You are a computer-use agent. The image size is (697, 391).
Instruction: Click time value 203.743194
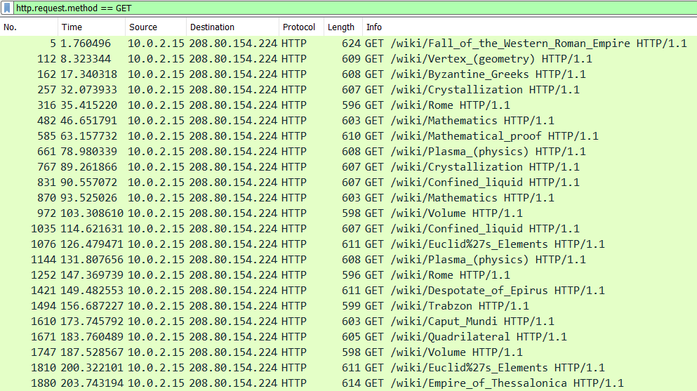pyautogui.click(x=92, y=383)
